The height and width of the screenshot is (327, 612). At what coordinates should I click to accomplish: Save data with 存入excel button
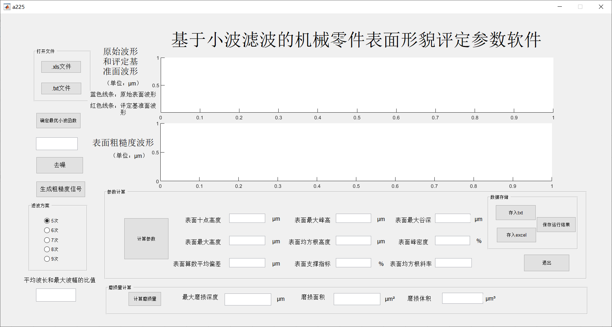click(x=516, y=235)
